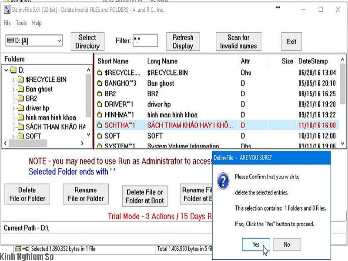Click the SÁCH THAM KHẢO folder icon in tree
The height and width of the screenshot is (261, 348).
(20, 127)
